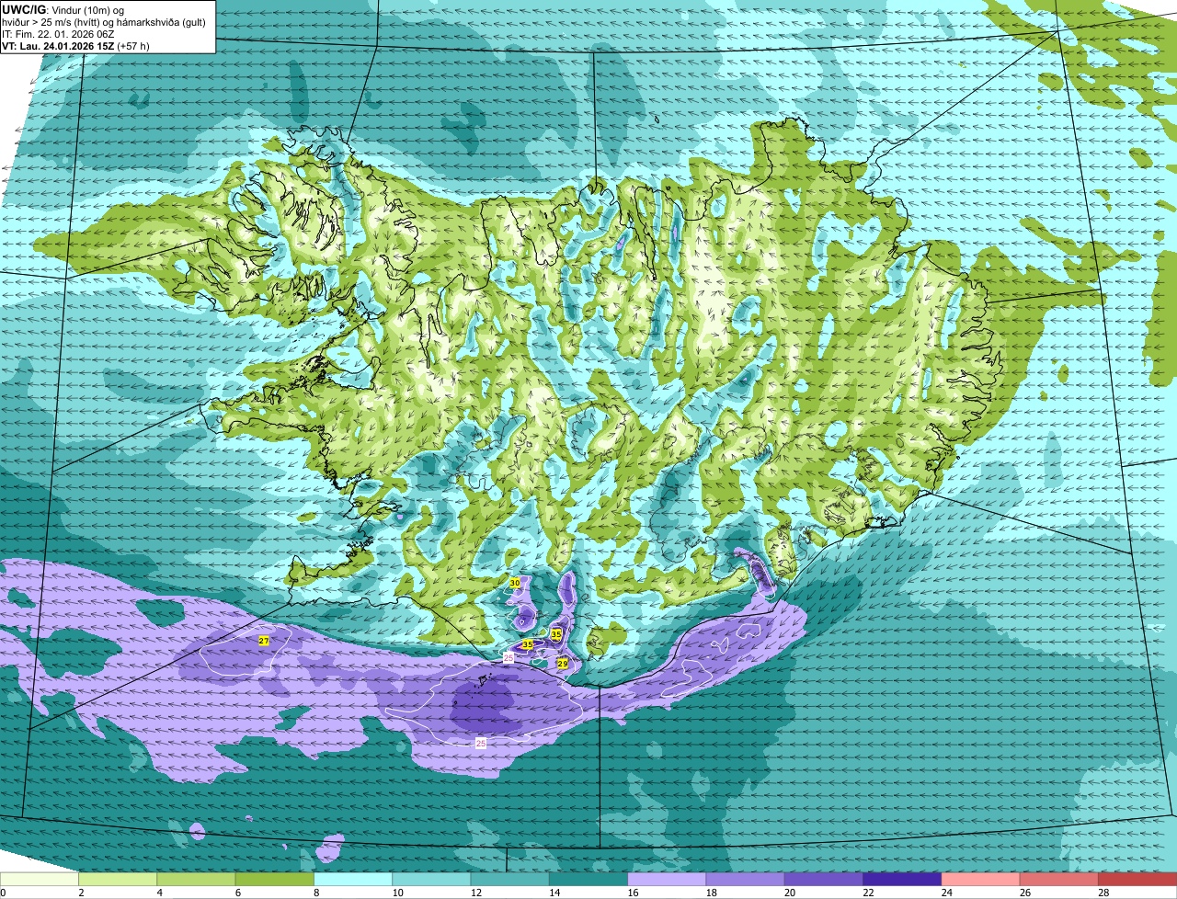
Task: Select the 'VT: Lau. 24.01.2026 15Z' valid time
Action: tap(57, 45)
